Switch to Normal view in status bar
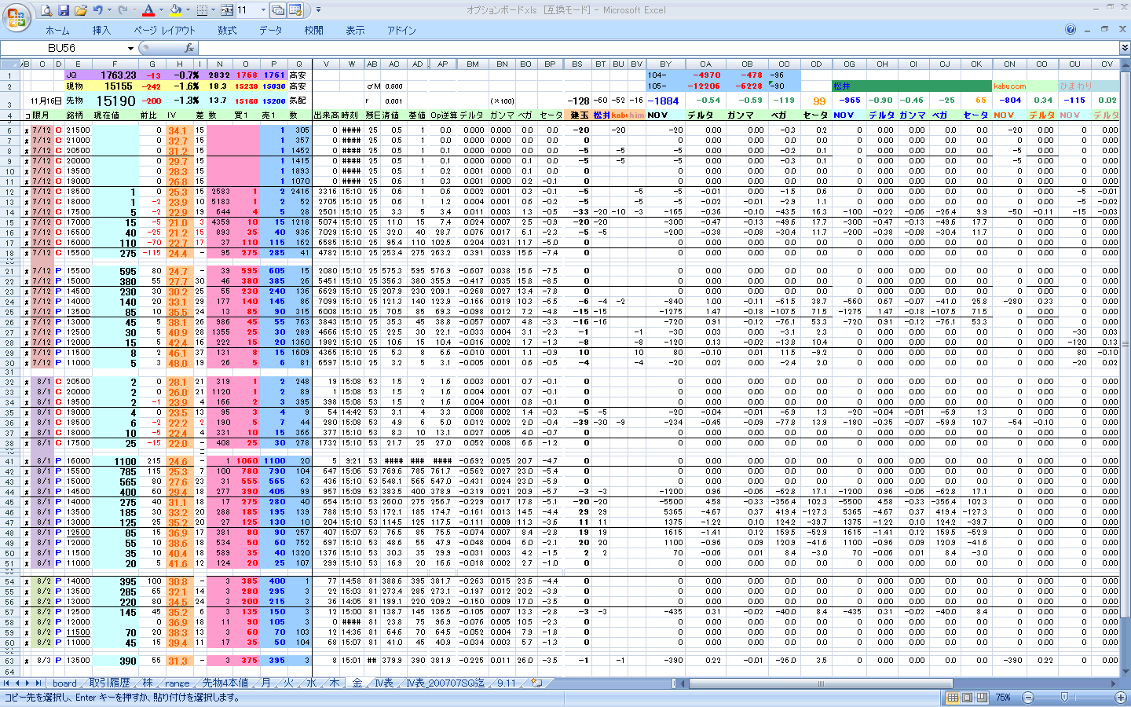 [x=953, y=697]
